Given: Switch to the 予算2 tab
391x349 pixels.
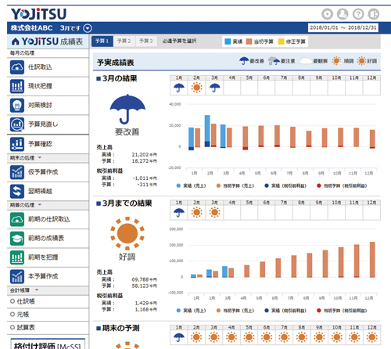Looking at the screenshot, I should pyautogui.click(x=124, y=41).
